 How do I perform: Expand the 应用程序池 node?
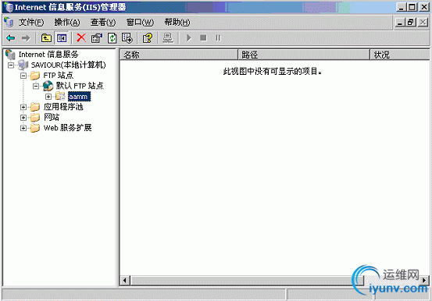tap(23, 107)
